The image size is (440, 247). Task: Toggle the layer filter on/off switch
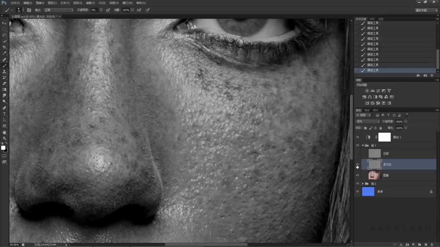(407, 115)
